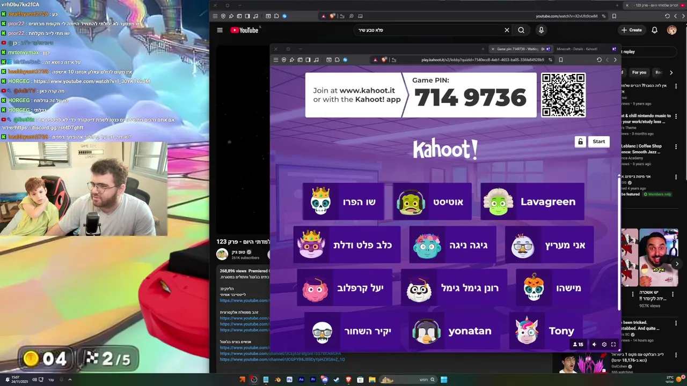Open YouTube notifications bell
687x386 pixels.
[x=654, y=30]
